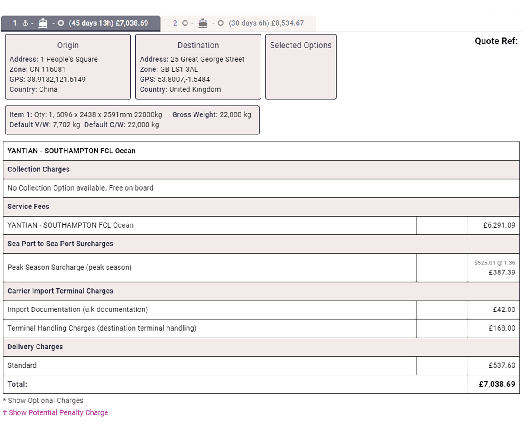Screen dimensions: 522x435
Task: Click the ship icon in quote tab 2
Action: point(203,23)
